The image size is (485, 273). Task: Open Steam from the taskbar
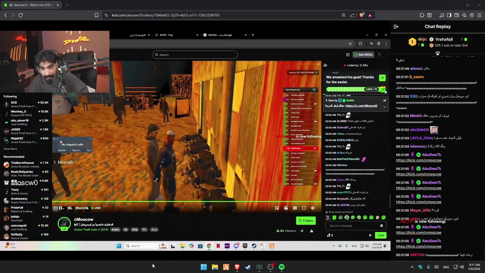tap(248, 267)
